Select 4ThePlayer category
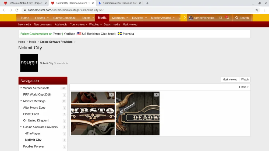269x151 pixels. pyautogui.click(x=33, y=134)
